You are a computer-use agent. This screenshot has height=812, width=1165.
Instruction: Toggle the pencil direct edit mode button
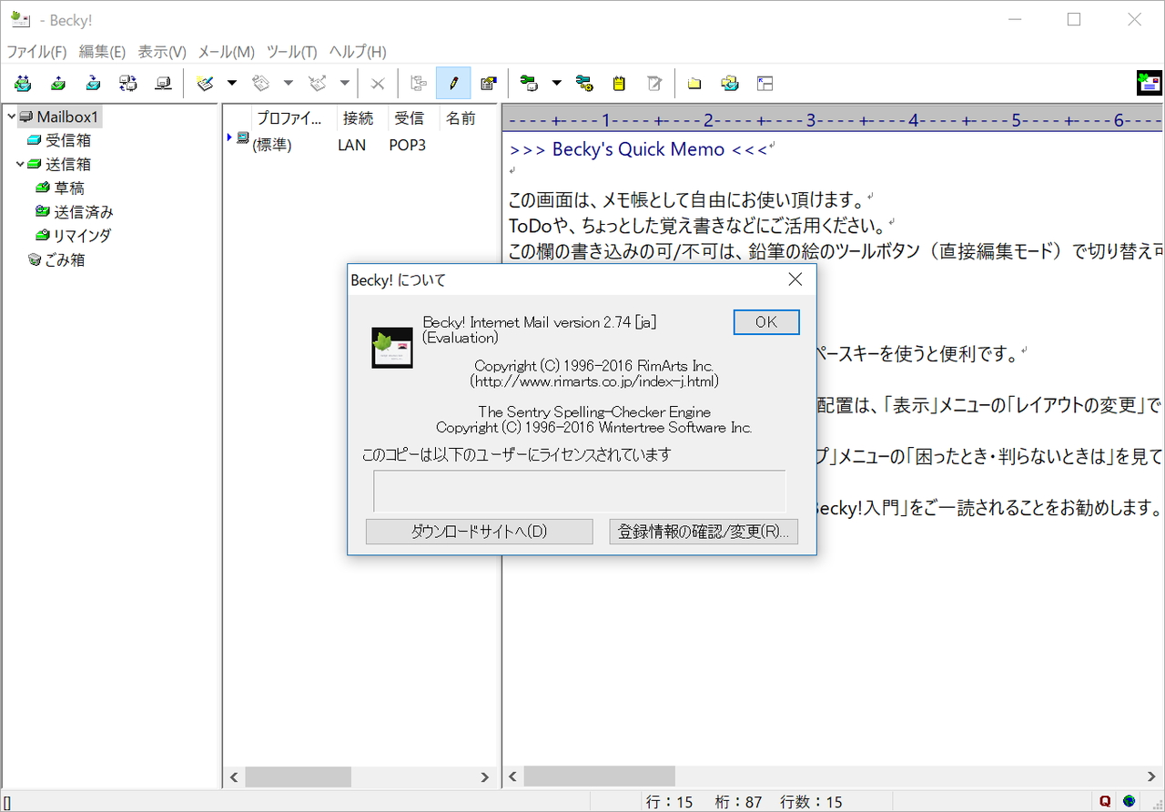tap(453, 84)
